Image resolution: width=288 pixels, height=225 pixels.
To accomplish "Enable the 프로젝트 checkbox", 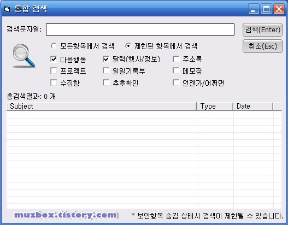I will tap(54, 71).
